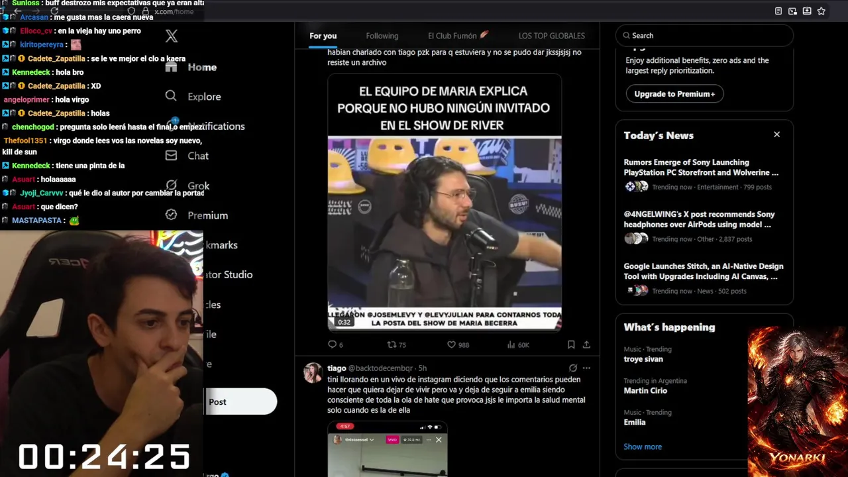Open Creator Studio in the sidebar
Viewport: 848px width, 477px height.
[228, 274]
